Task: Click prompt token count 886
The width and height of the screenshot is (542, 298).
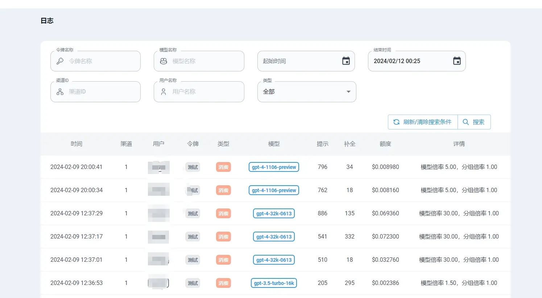Action: (323, 214)
